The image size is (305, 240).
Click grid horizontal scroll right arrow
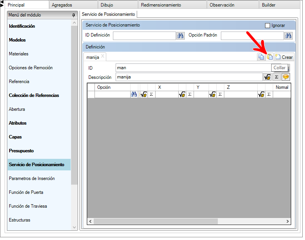coord(287,221)
